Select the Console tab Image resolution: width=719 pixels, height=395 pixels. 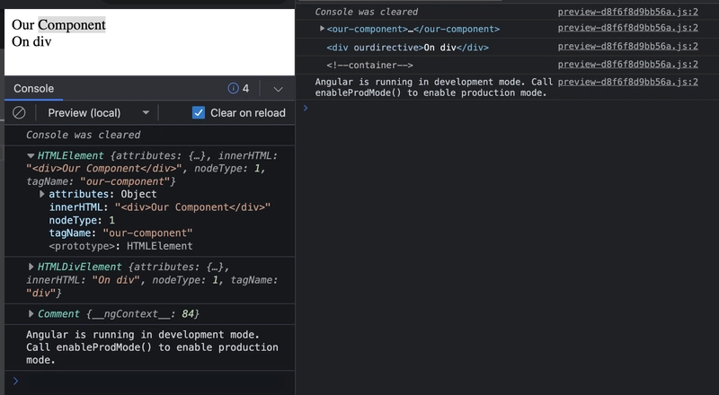[33, 88]
